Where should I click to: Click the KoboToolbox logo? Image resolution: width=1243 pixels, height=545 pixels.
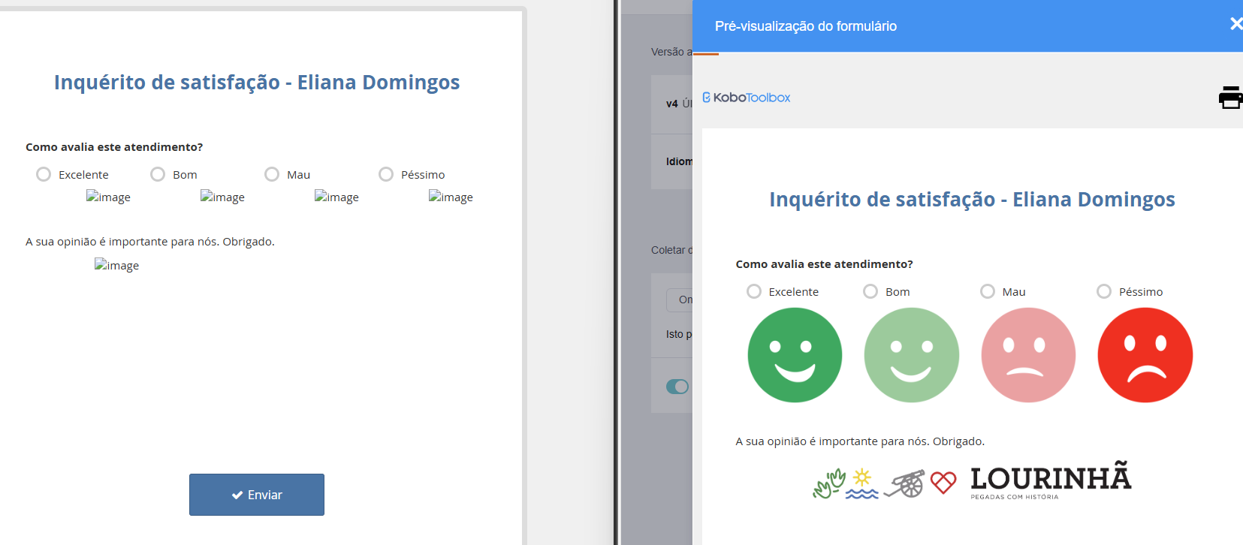[x=746, y=98]
